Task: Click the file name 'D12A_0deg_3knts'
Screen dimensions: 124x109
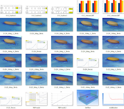Action: pyautogui.click(x=36, y=33)
